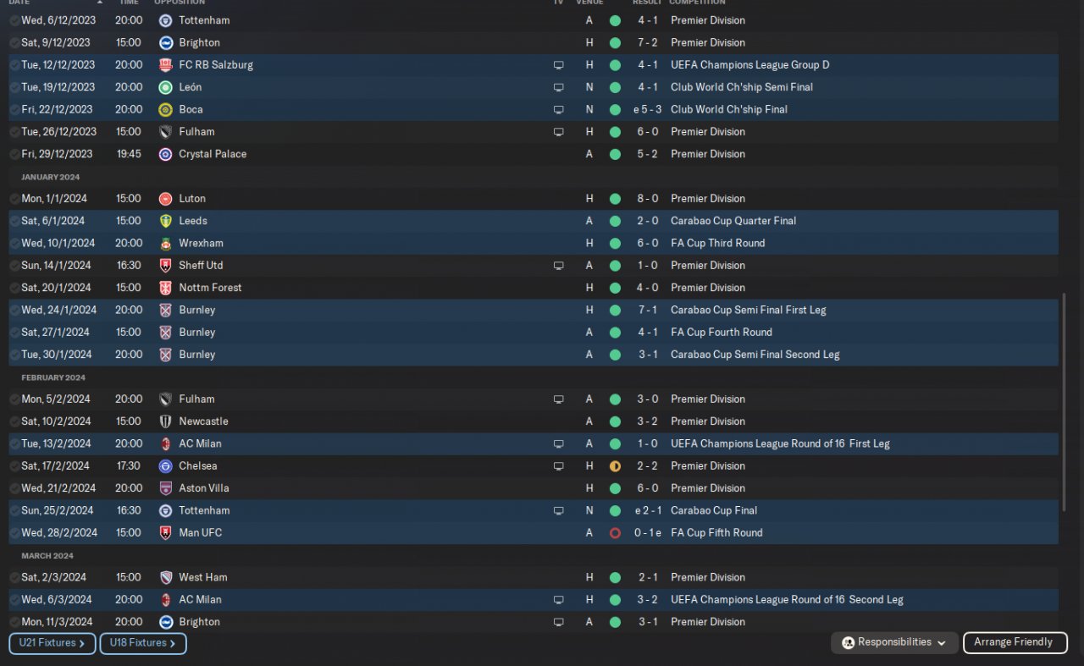The width and height of the screenshot is (1084, 666).
Task: Open the 8 - 0 result against Luton
Action: (x=647, y=199)
